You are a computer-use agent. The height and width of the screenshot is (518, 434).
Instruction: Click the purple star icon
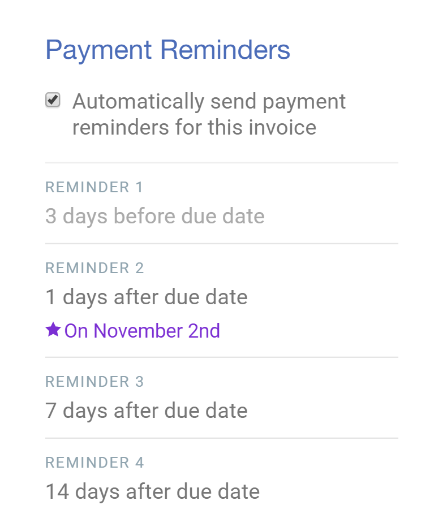[53, 330]
